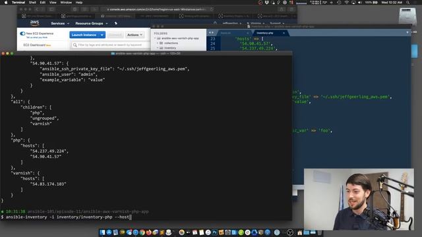Viewport: 422px width, 237px height.
Task: Click the clock showing Wed 10:32 AM
Action: pyautogui.click(x=392, y=3)
